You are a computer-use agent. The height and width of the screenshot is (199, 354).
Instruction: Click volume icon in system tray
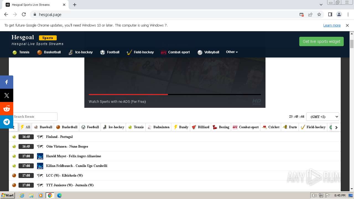point(314,195)
